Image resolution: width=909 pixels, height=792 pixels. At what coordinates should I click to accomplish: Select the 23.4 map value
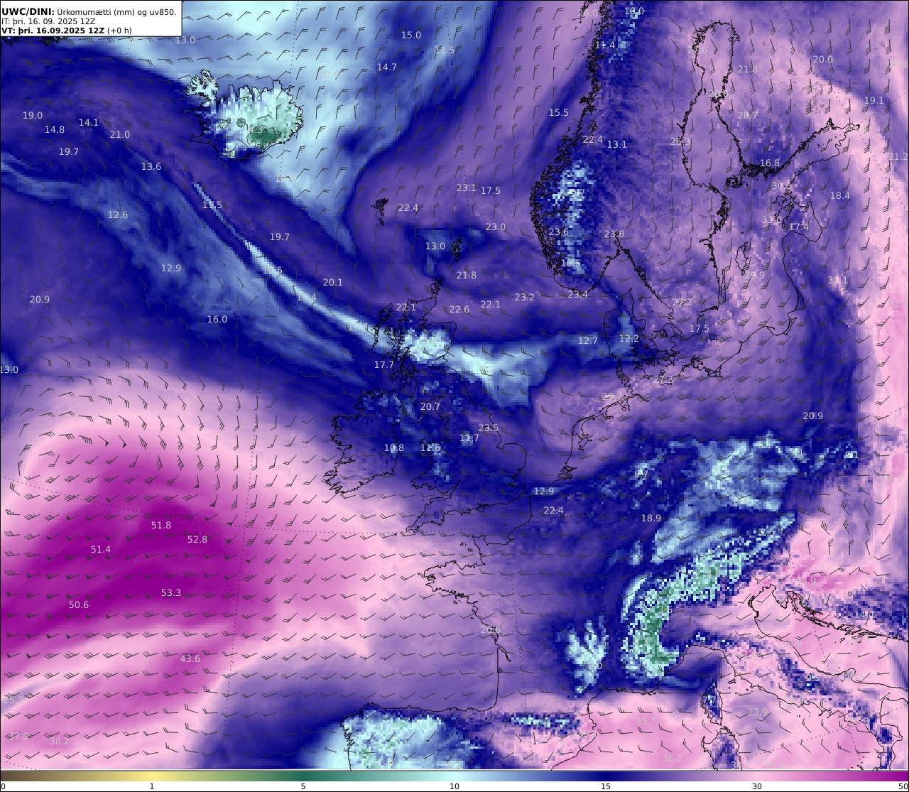pos(578,294)
